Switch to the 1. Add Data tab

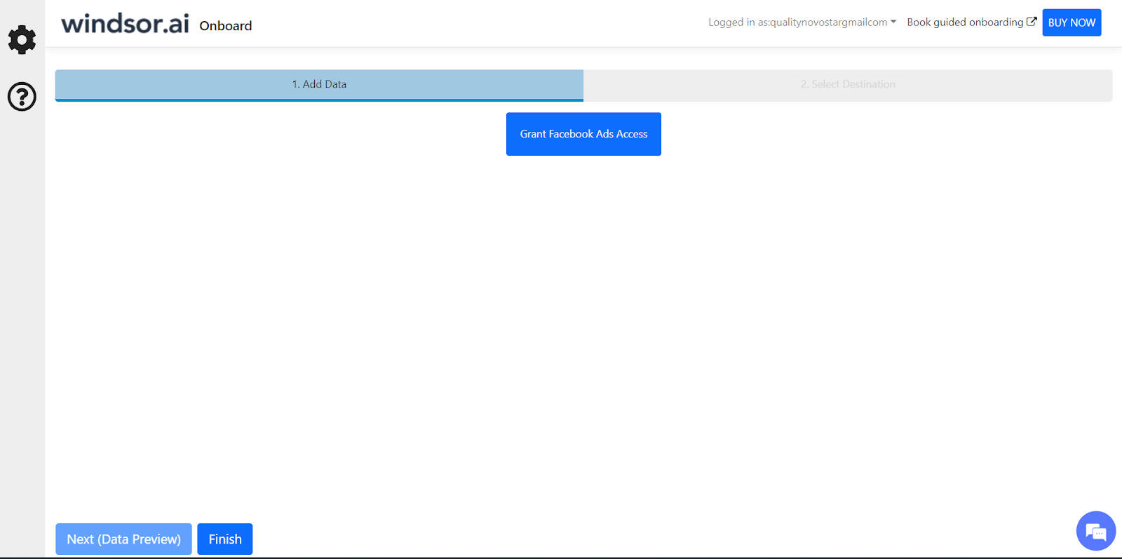click(319, 85)
